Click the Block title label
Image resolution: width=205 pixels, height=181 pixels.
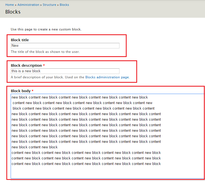20,40
